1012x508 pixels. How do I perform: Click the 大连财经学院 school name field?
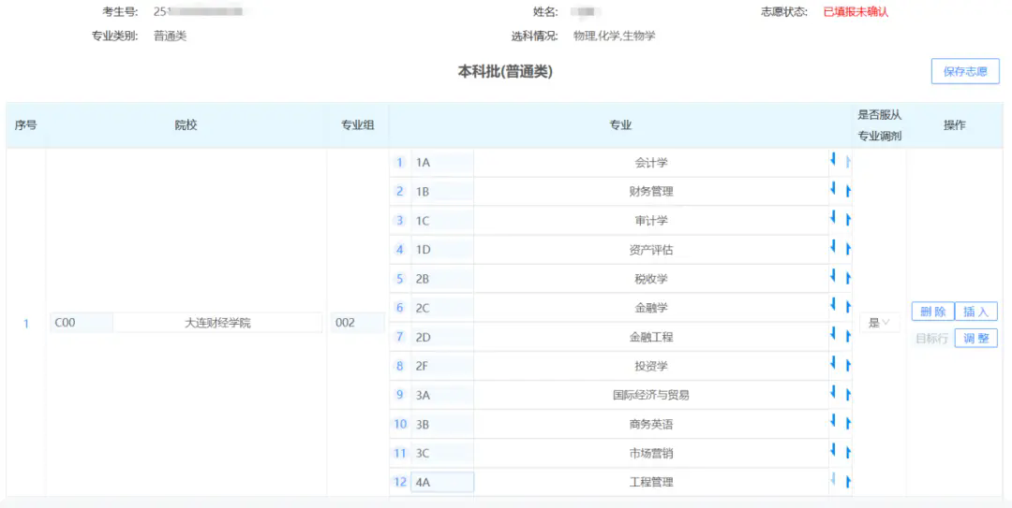pyautogui.click(x=217, y=323)
